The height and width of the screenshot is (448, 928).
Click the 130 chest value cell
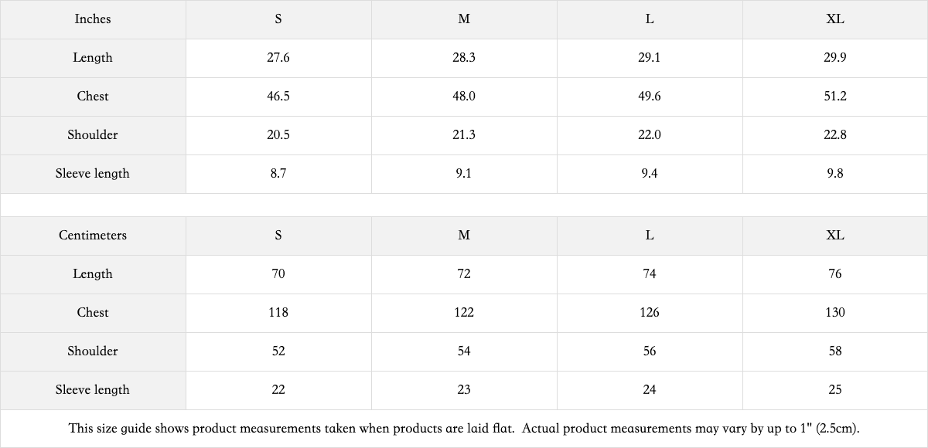coord(835,313)
